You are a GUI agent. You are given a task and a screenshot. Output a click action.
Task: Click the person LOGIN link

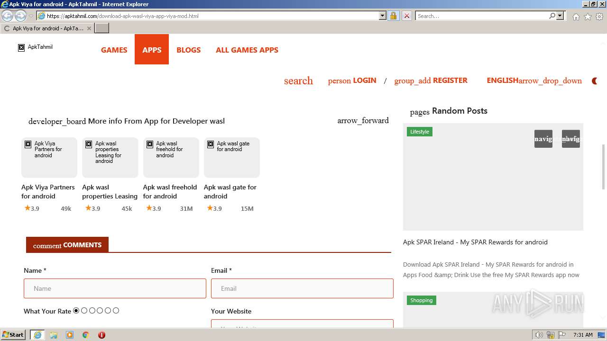(x=352, y=81)
